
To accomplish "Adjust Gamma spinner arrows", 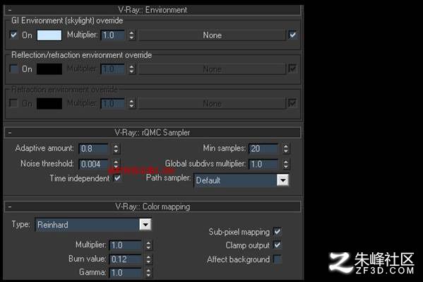I will [148, 273].
